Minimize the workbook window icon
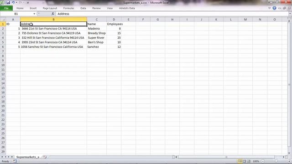292x164 pixels. click(x=280, y=8)
